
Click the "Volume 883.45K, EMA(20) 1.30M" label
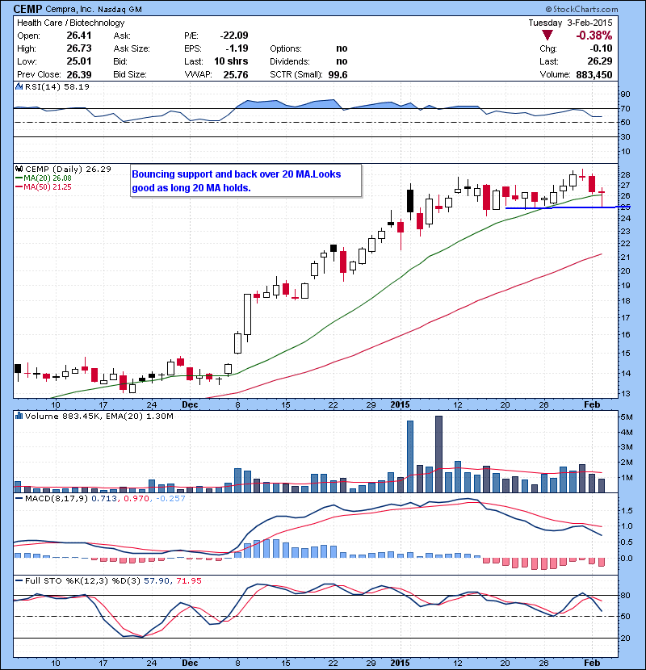99,417
